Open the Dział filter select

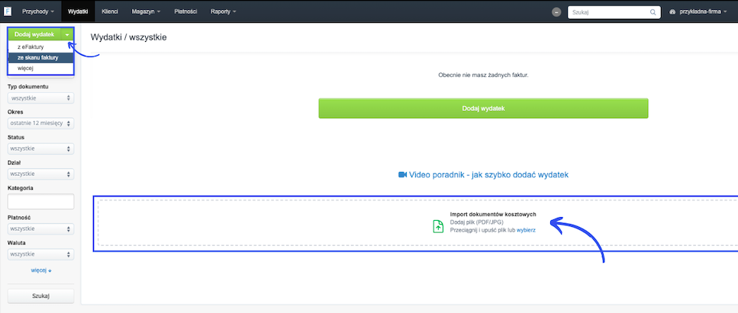[41, 174]
